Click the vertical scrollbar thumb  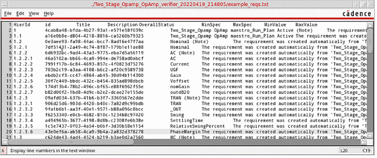[370, 40]
